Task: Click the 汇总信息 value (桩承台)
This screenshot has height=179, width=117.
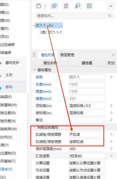Action: point(87,156)
